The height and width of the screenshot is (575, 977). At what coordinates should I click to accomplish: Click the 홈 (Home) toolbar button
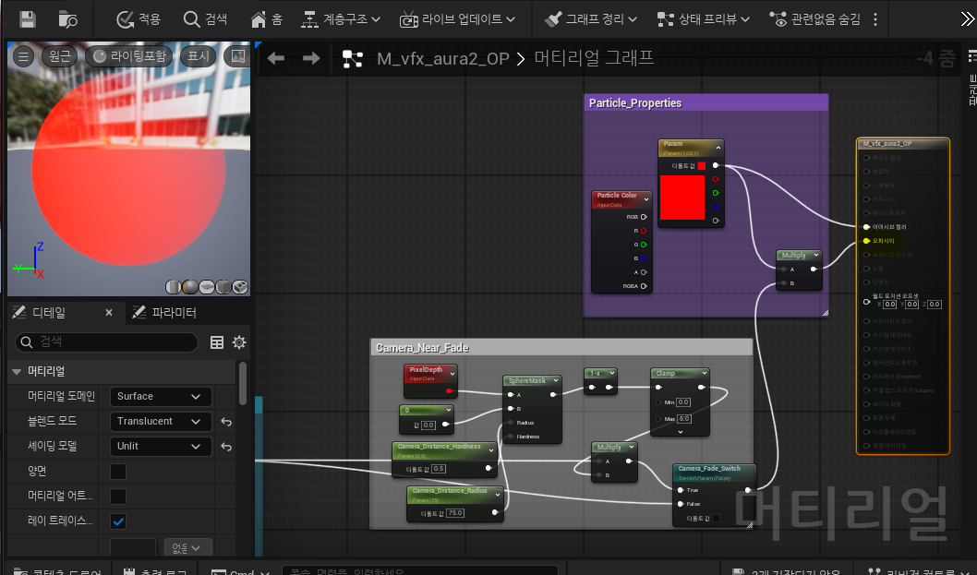click(267, 19)
